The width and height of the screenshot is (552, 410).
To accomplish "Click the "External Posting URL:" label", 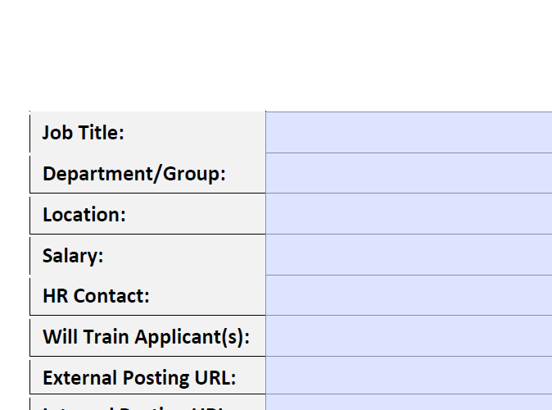I will click(139, 377).
